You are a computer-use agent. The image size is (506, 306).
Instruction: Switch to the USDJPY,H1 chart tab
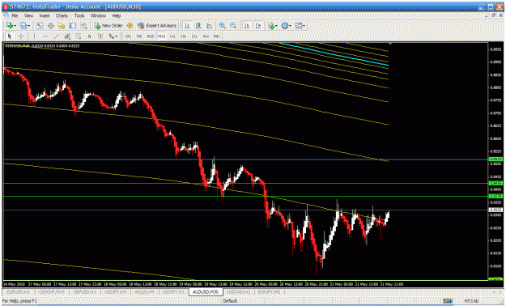(173, 291)
